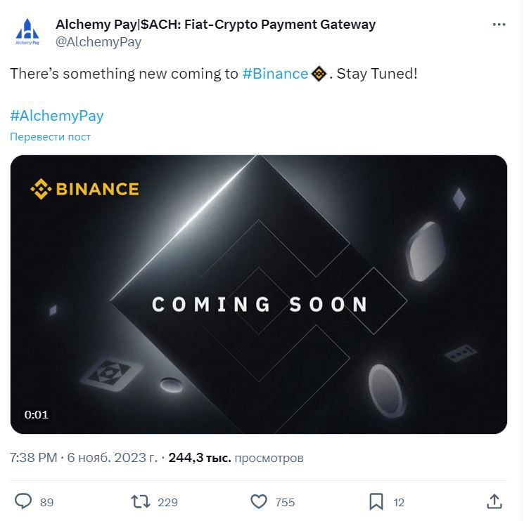The height and width of the screenshot is (521, 524).
Task: Open the three-dot more options menu
Action: click(499, 25)
